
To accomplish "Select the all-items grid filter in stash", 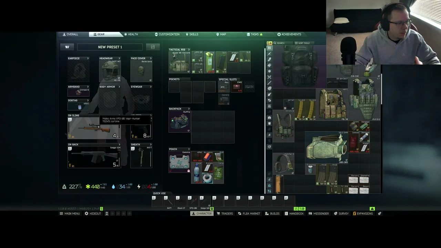I will [x=269, y=48].
